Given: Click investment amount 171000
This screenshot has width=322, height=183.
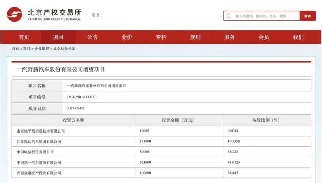Looking at the screenshot, I should 145,141.
